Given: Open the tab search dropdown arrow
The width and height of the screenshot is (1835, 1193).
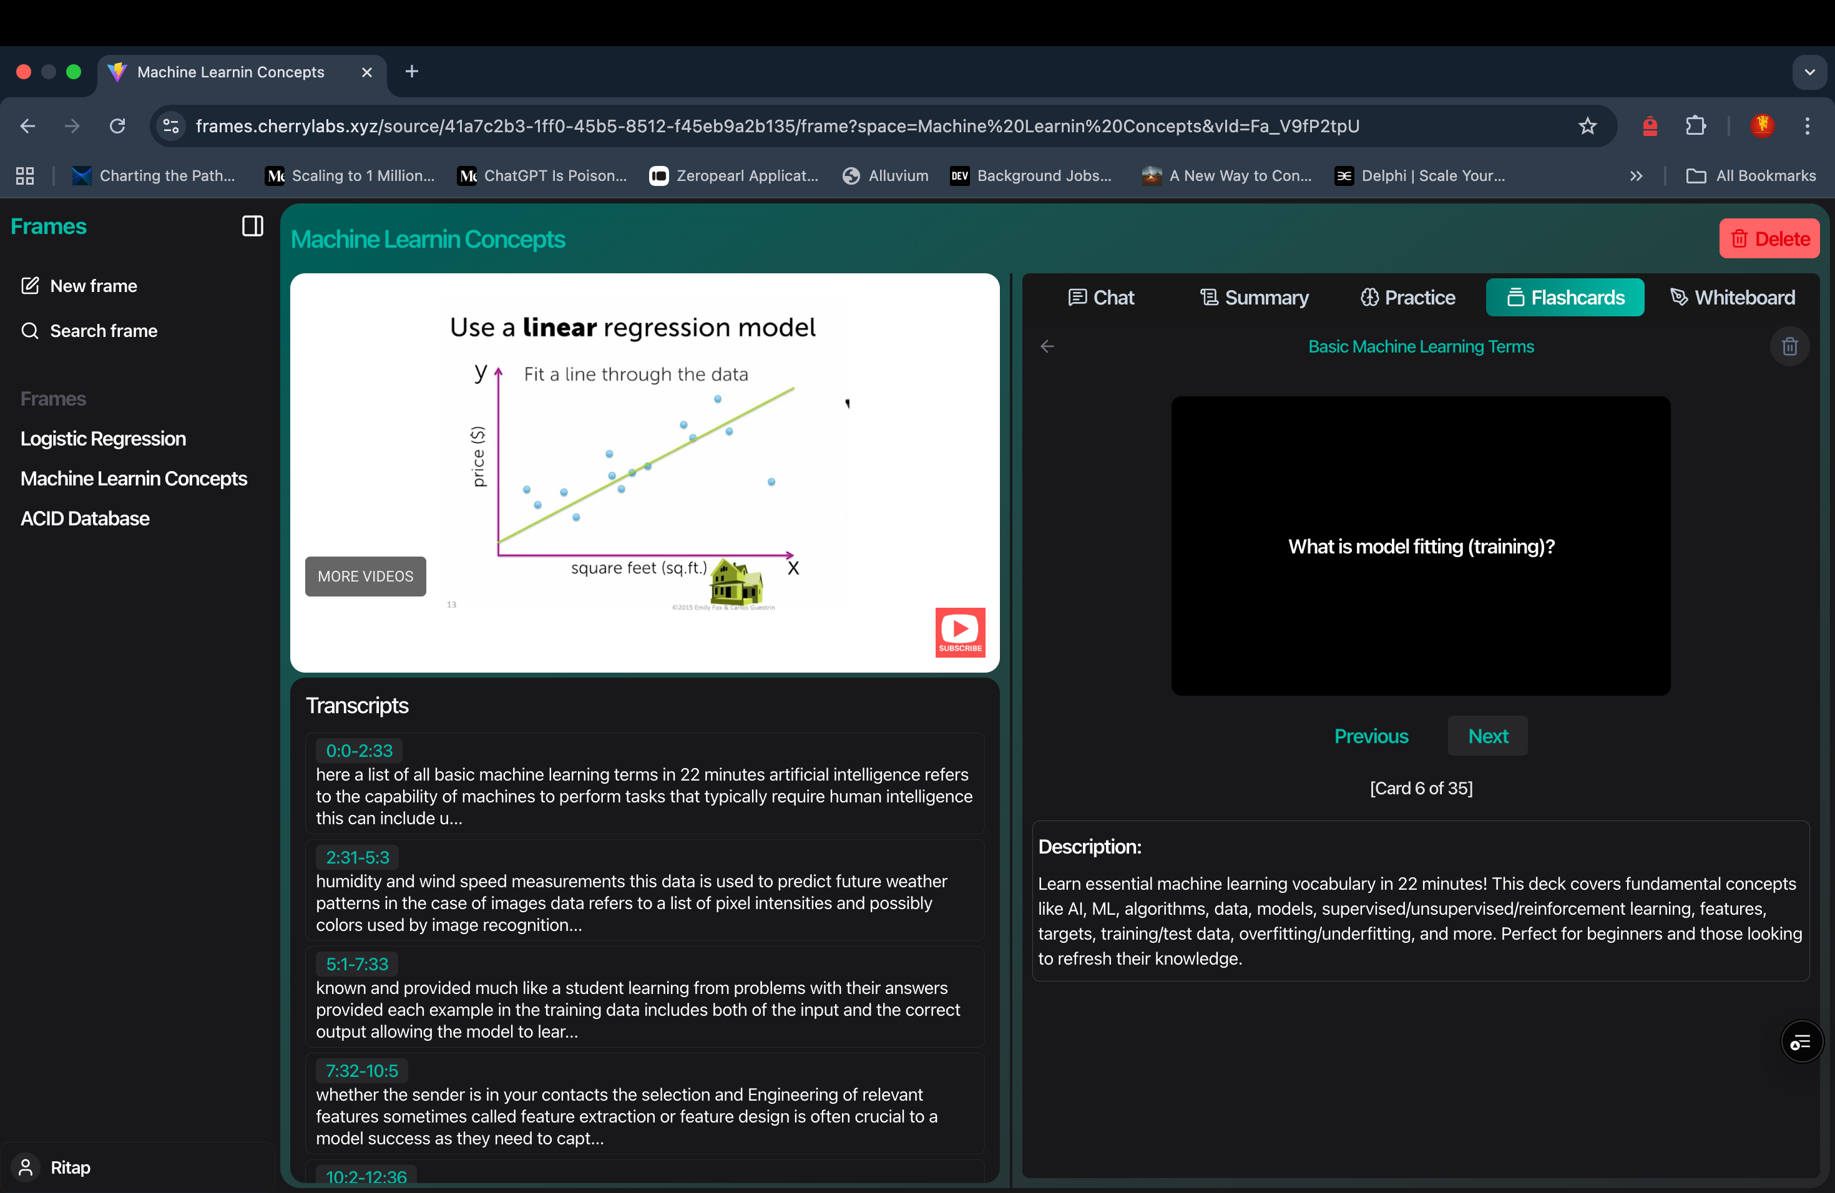Looking at the screenshot, I should click(1809, 72).
